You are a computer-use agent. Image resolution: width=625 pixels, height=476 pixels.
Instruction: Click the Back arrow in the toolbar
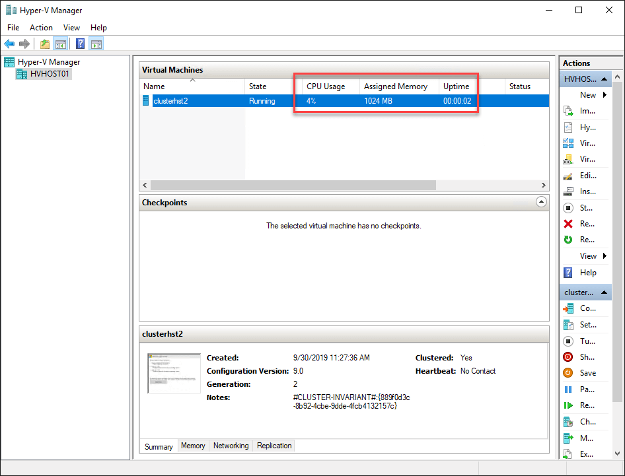(9, 44)
